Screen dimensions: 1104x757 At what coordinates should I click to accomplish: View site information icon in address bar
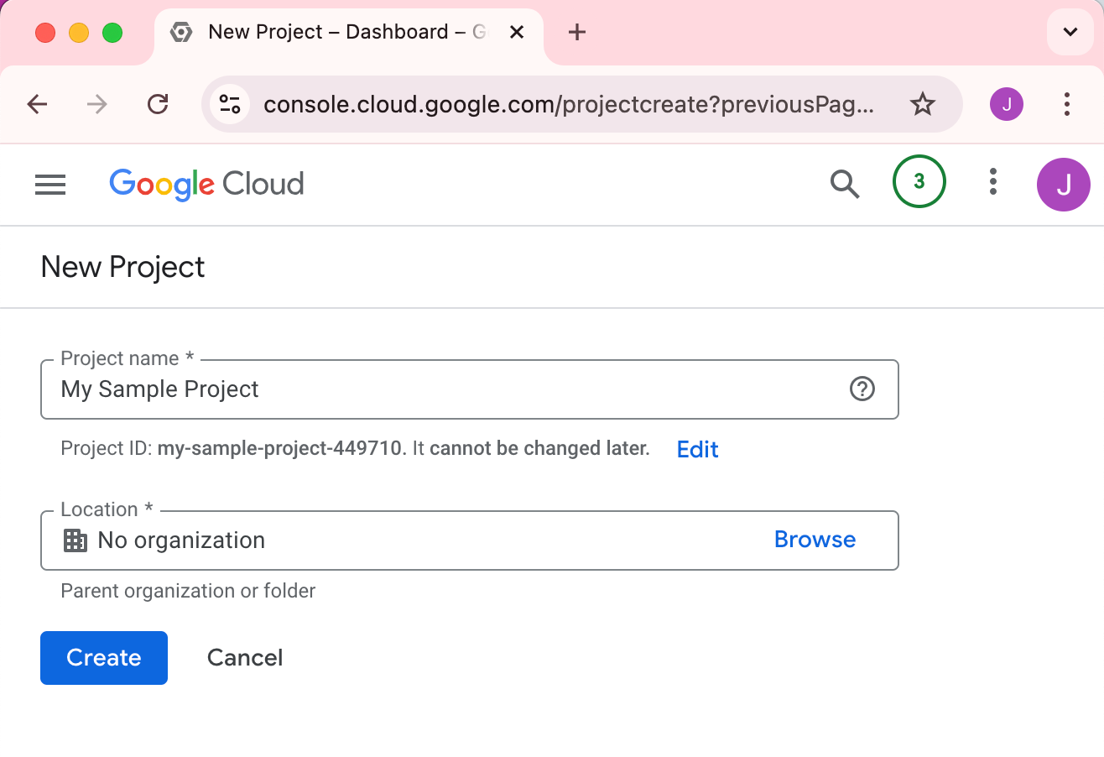[x=229, y=104]
